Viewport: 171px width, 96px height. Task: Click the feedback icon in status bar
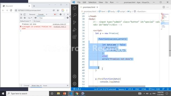tap(163, 89)
